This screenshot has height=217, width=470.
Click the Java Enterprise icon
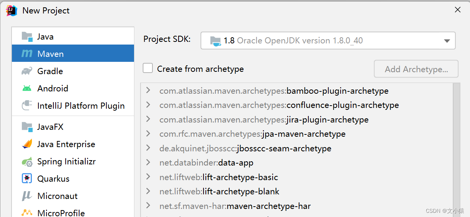point(27,144)
